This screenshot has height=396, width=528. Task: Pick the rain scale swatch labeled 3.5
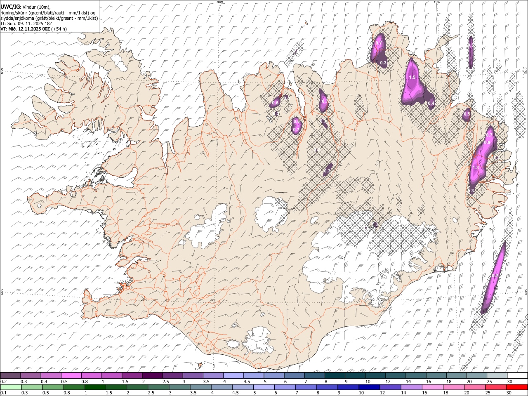200,387
